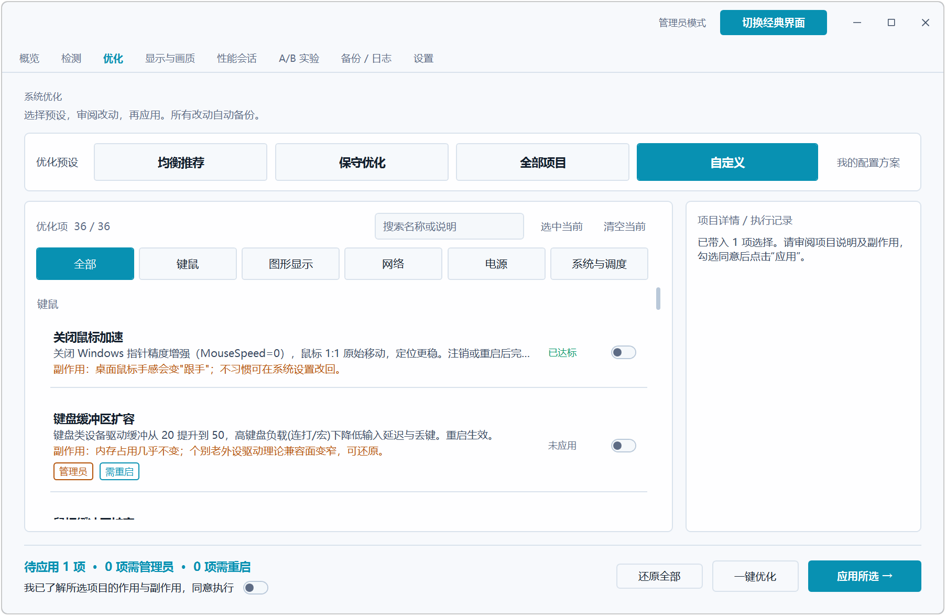Select the 关闭鼠标加速 item title
Image resolution: width=946 pixels, height=616 pixels.
88,337
